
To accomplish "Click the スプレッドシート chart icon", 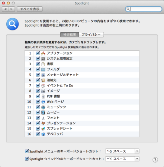I will point(43,129).
